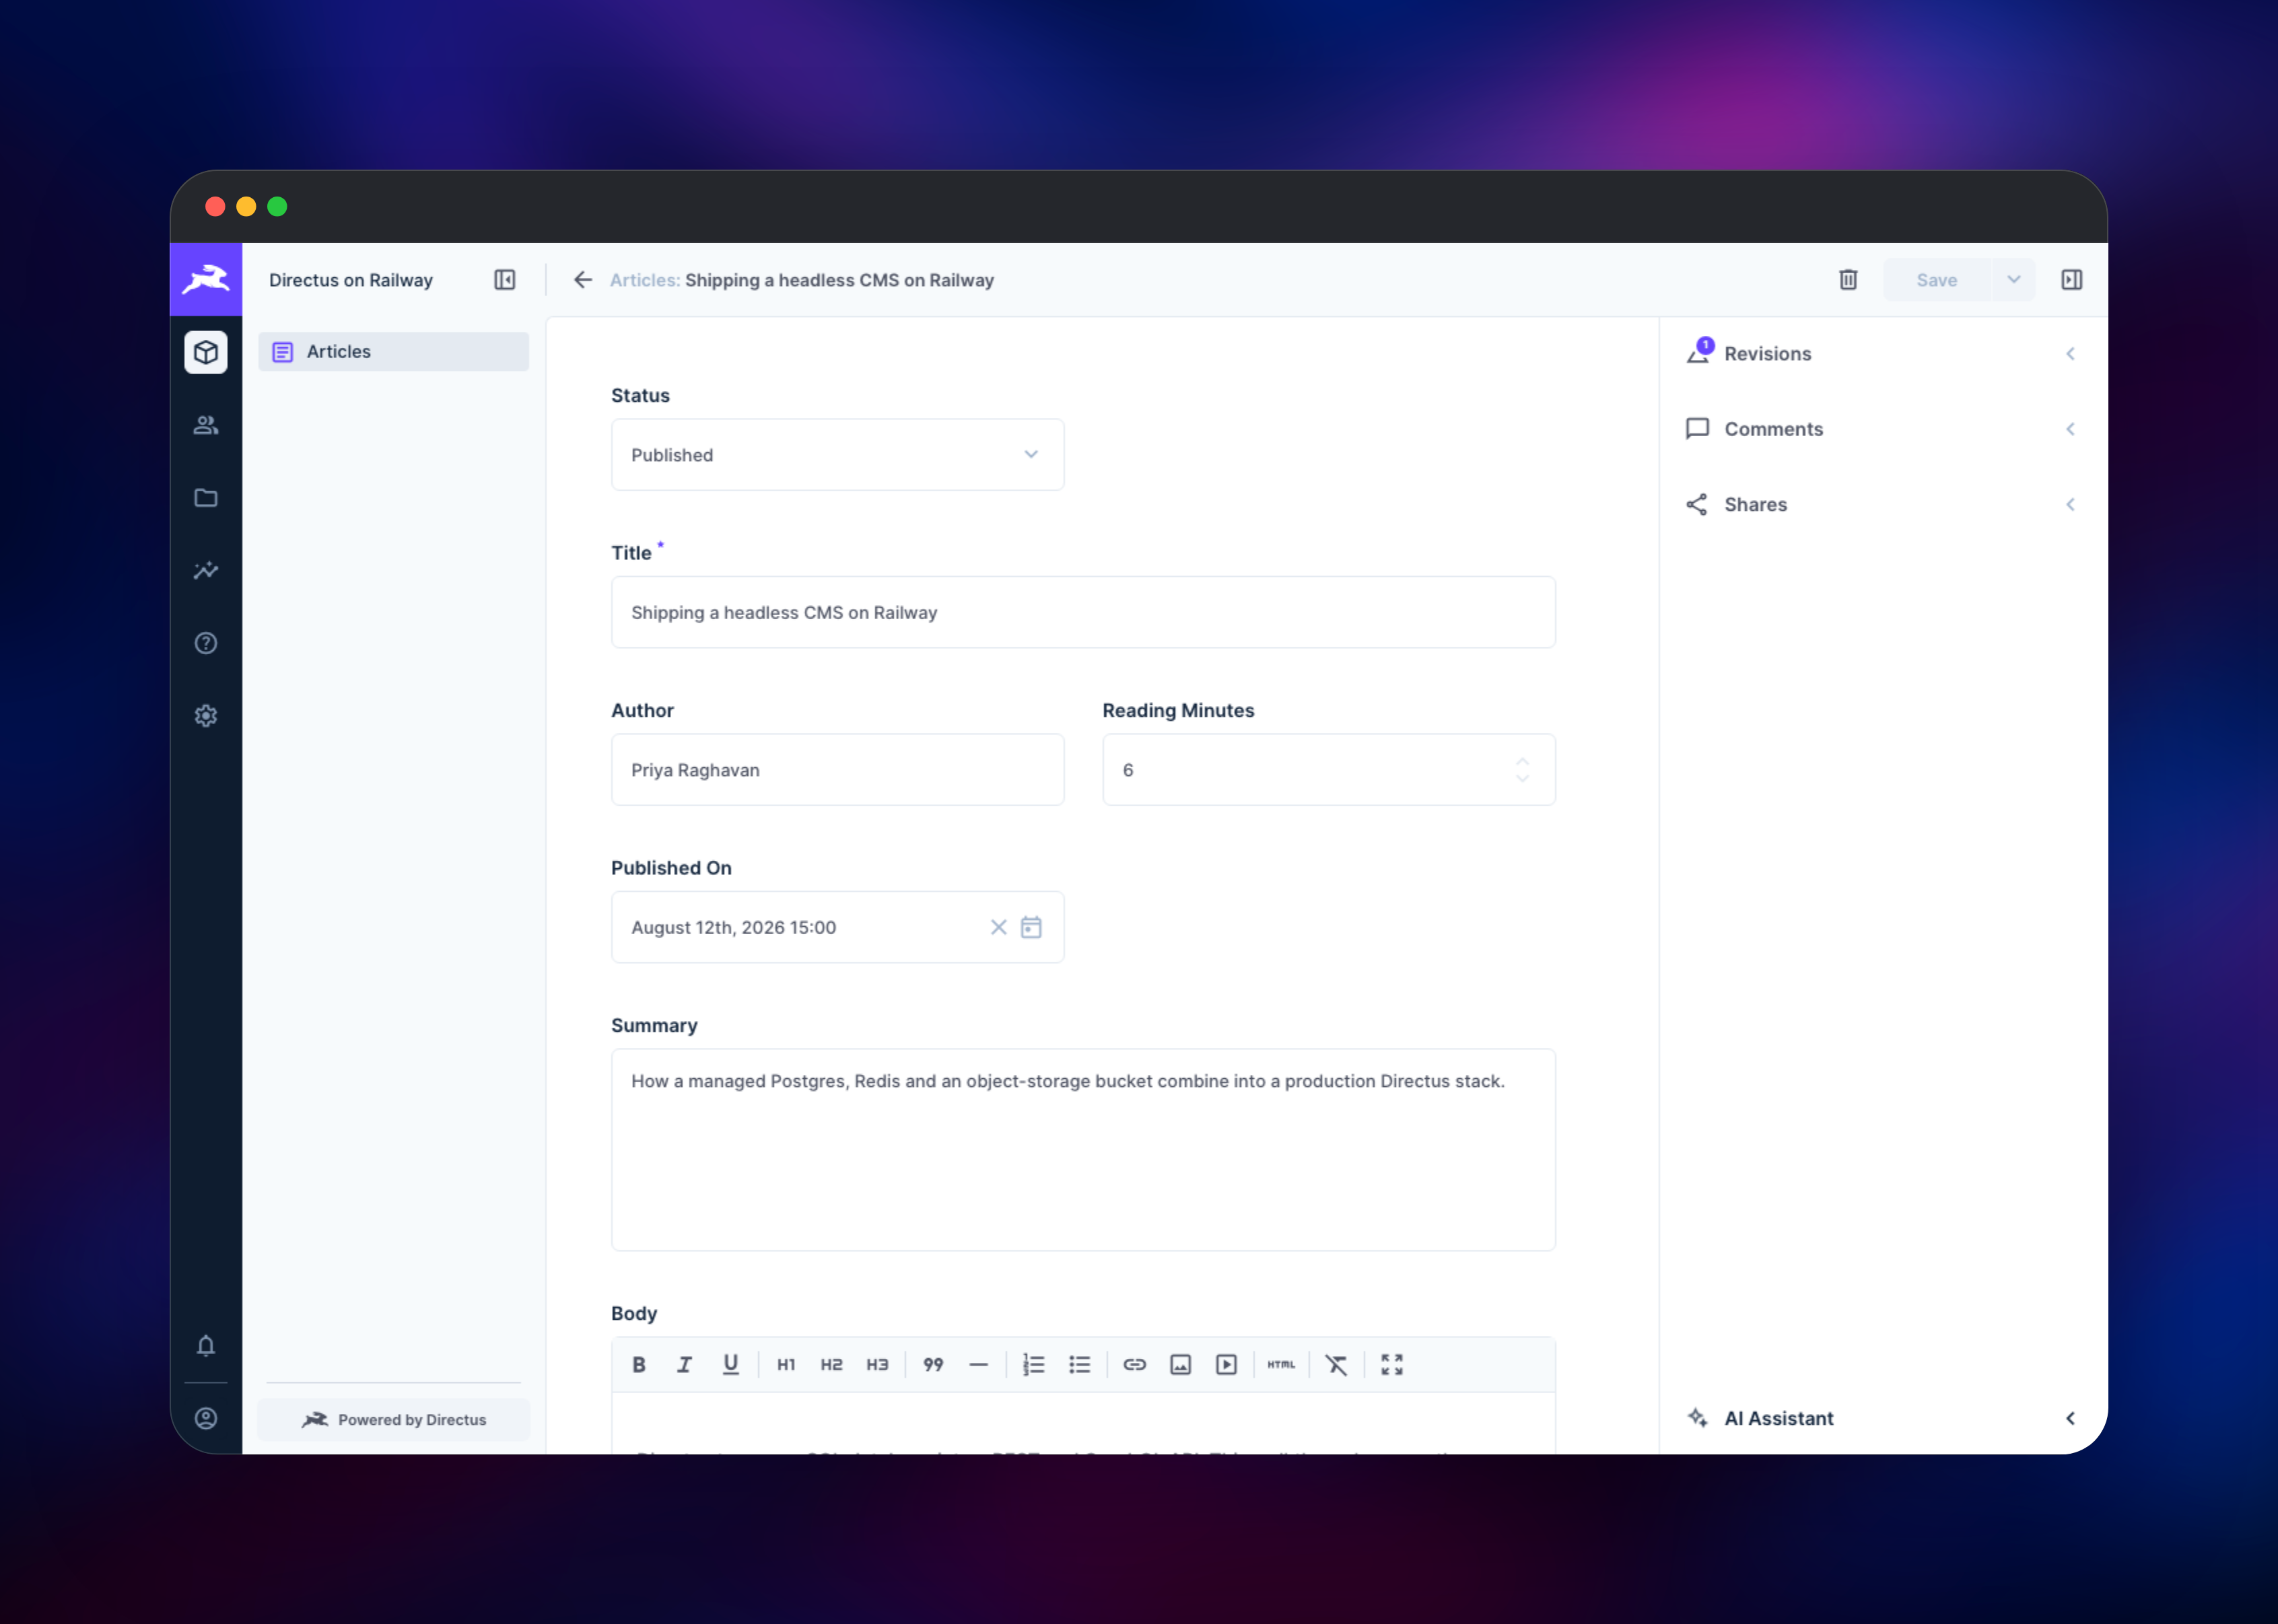
Task: Toggle fullscreen for Body editor
Action: tap(1392, 1365)
